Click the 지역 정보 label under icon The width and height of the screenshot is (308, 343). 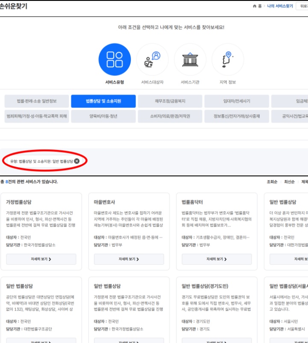[228, 82]
